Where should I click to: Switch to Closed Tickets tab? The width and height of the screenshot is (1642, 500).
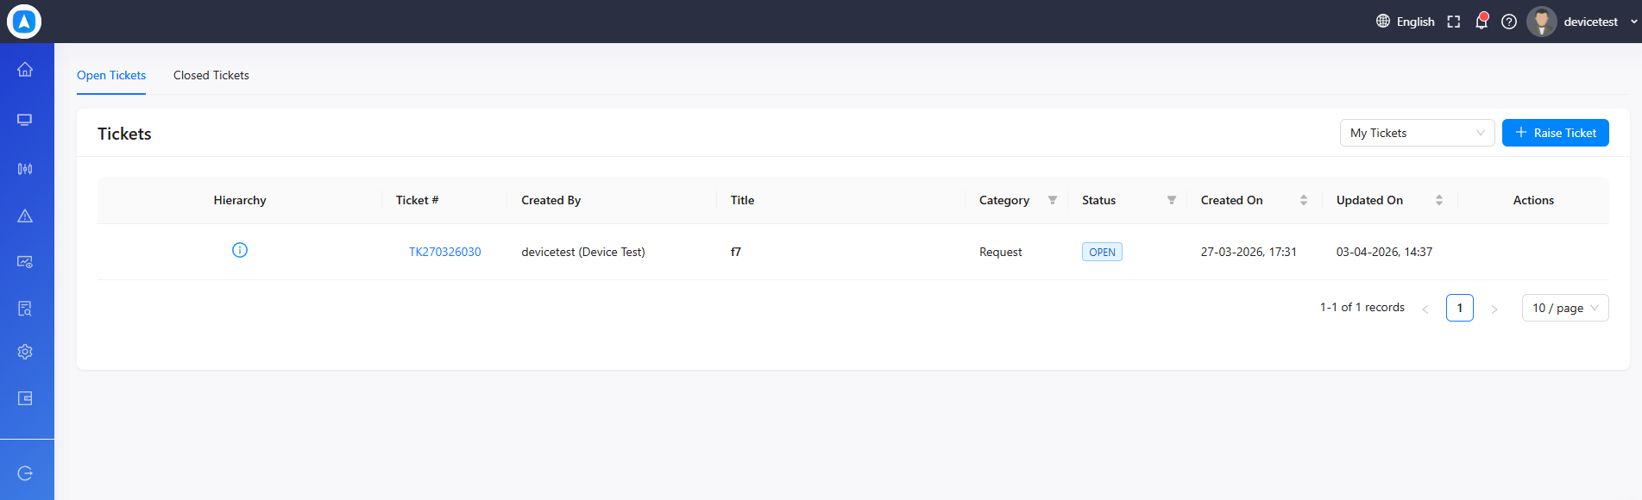click(x=211, y=75)
